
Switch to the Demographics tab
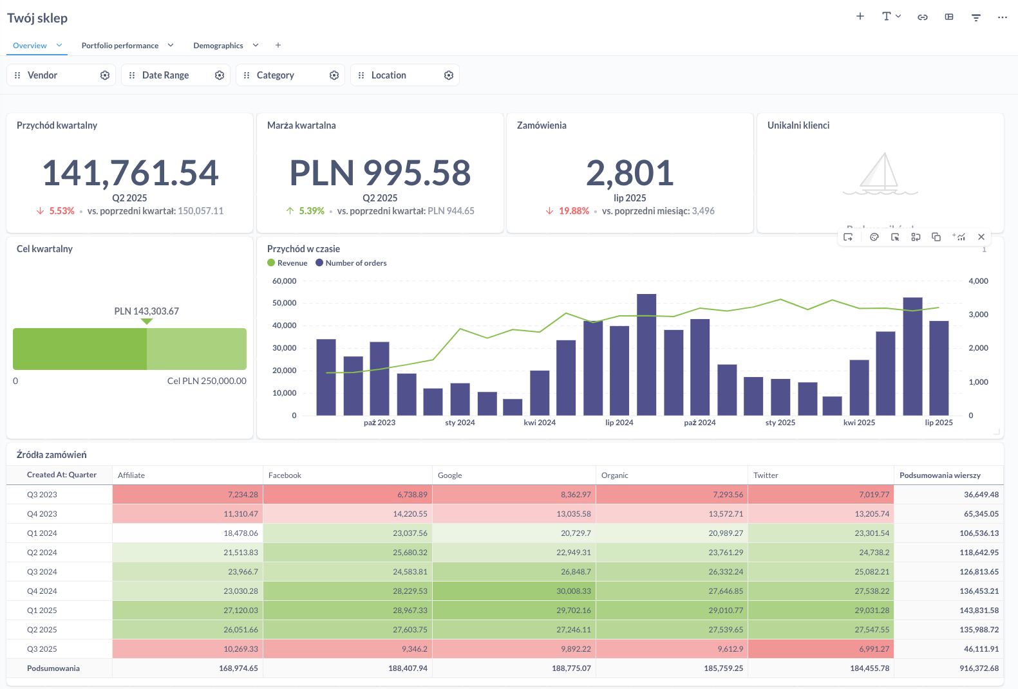pyautogui.click(x=218, y=46)
